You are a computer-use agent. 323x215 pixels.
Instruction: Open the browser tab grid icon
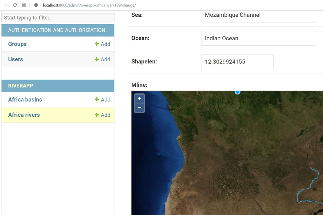[24, 5]
